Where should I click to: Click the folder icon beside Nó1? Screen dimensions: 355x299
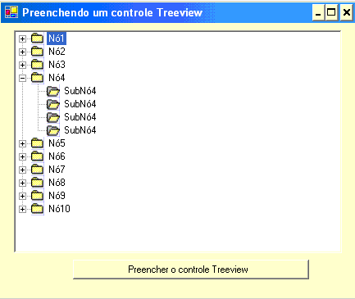37,39
